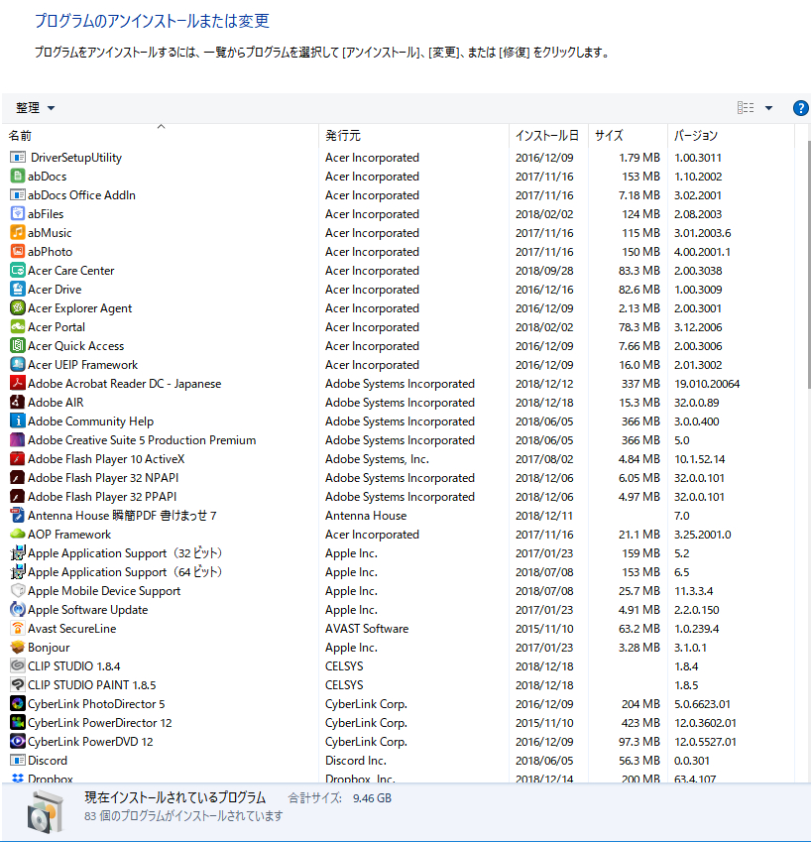Image resolution: width=811 pixels, height=842 pixels.
Task: Click Adobe Acrobat Reader DC icon
Action: point(18,384)
